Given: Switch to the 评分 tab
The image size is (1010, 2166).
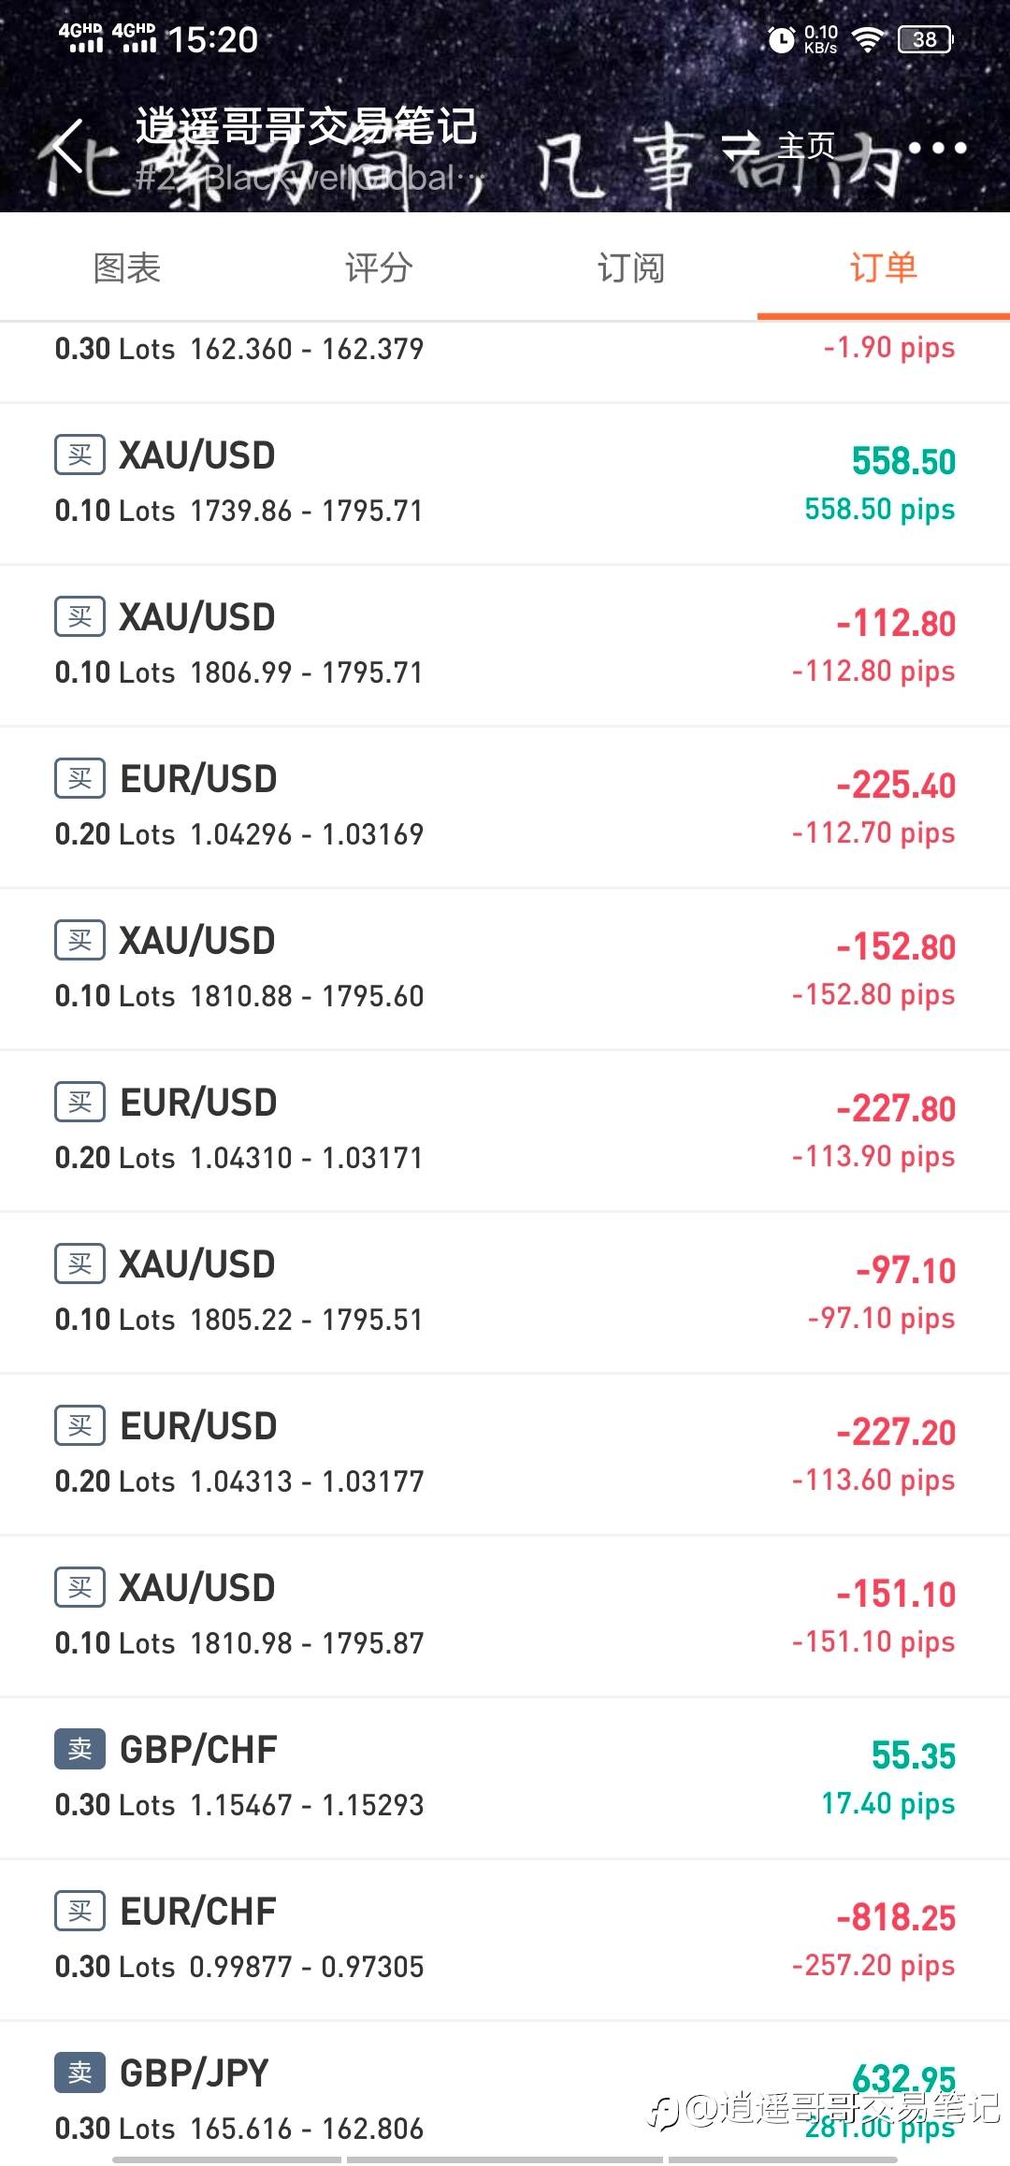Looking at the screenshot, I should [379, 268].
